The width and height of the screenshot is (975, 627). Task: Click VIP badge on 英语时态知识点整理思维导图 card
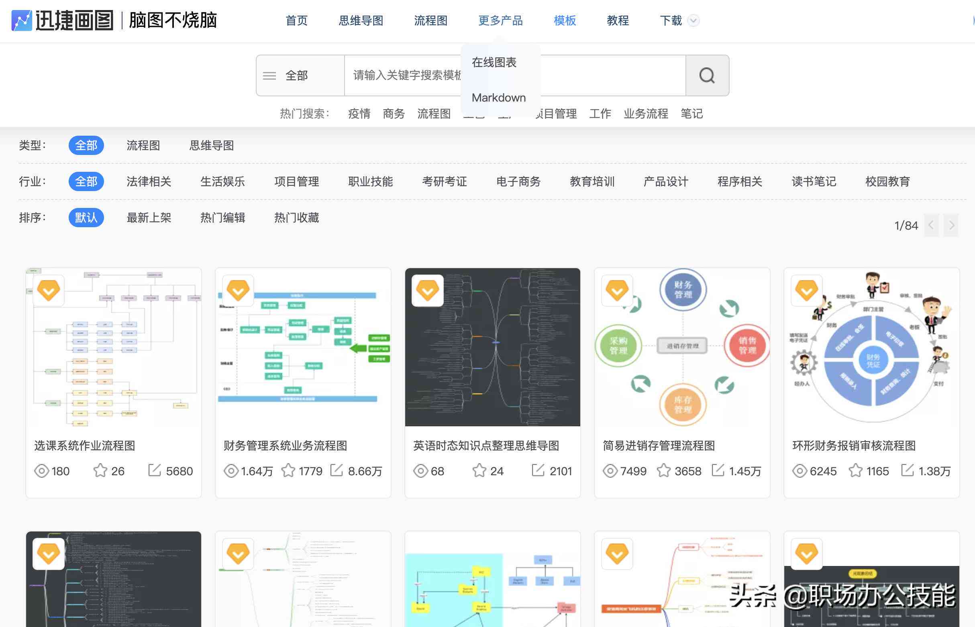tap(428, 290)
